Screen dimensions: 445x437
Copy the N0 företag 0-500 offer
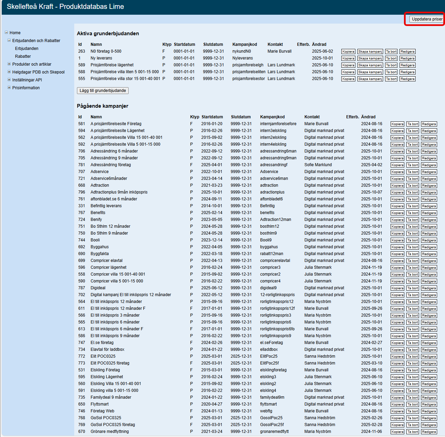coord(348,52)
